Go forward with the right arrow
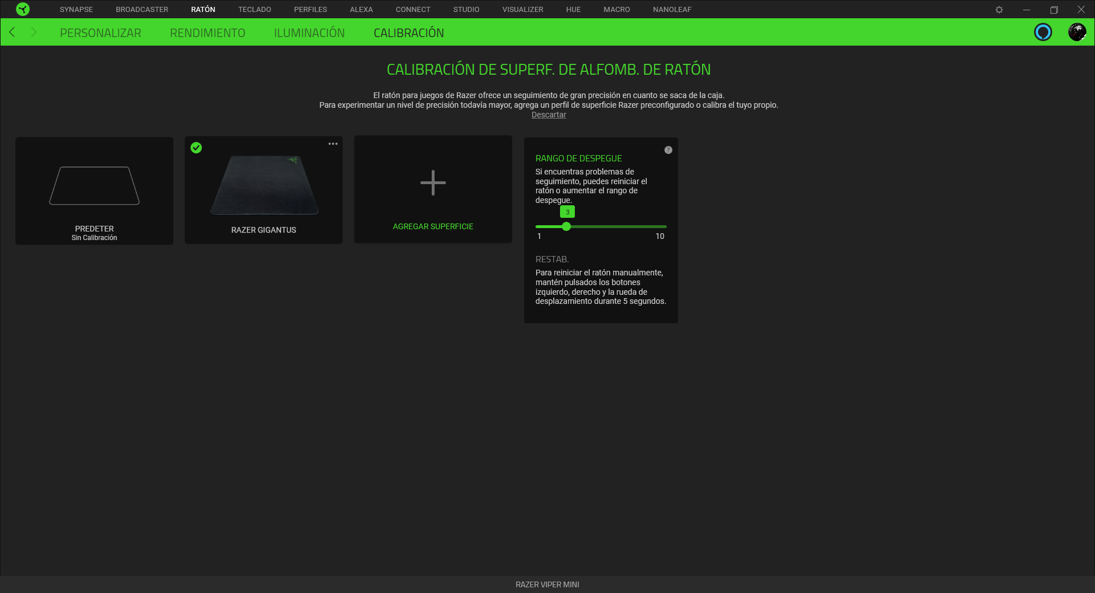This screenshot has height=593, width=1095. [x=34, y=32]
